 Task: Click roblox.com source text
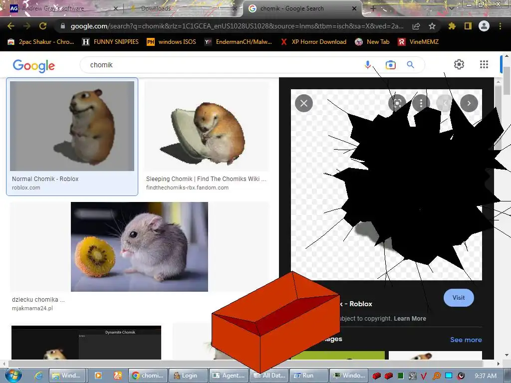point(26,188)
